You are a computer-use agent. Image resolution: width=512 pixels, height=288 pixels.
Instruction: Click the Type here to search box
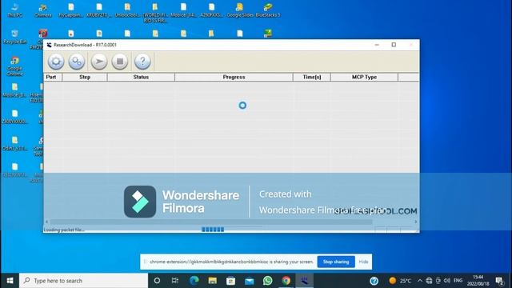point(83,281)
